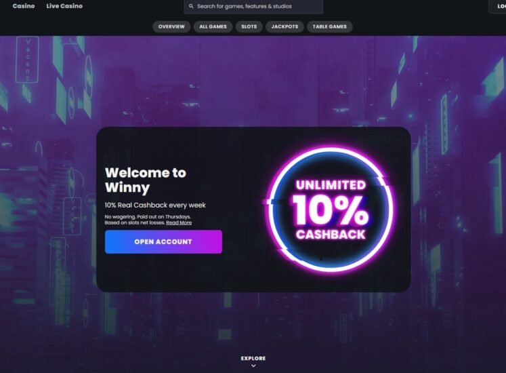Click the No wagering terms text

pyautogui.click(x=148, y=220)
